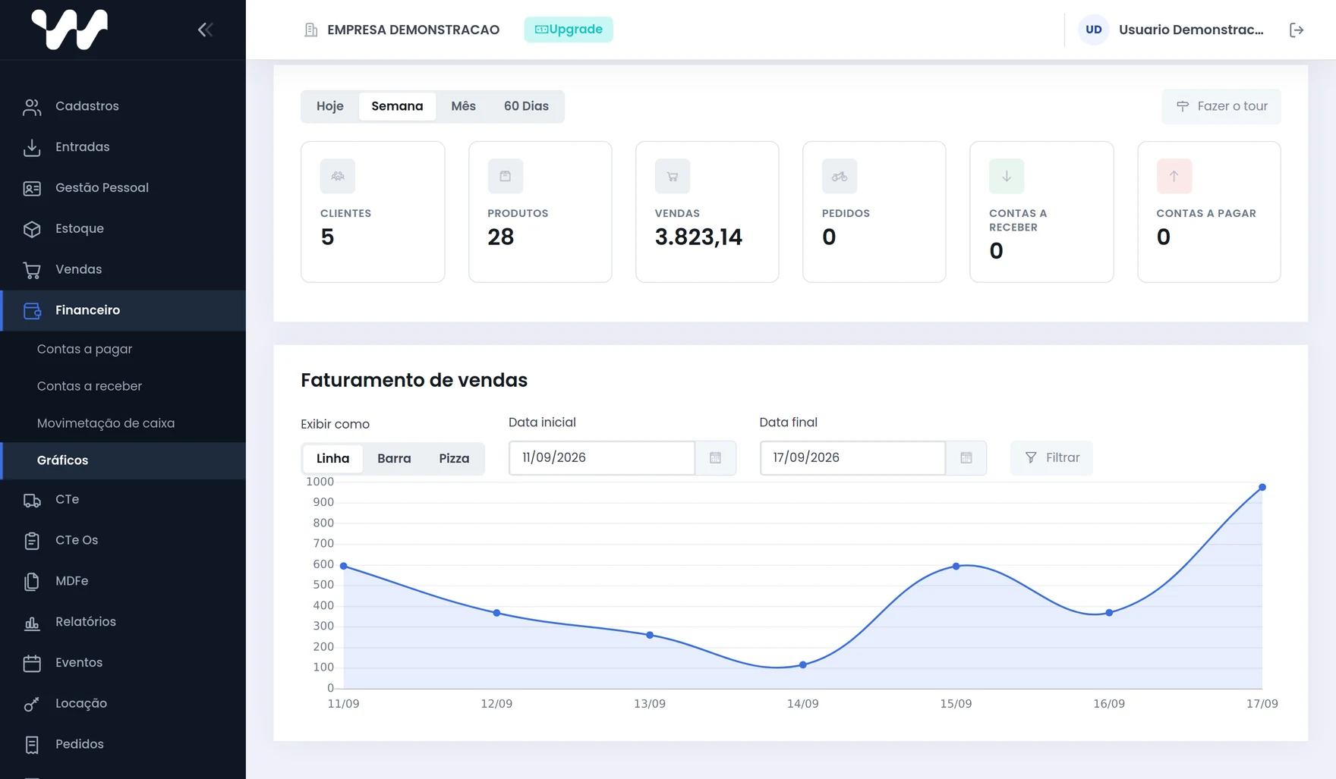This screenshot has width=1336, height=779.
Task: Open Movimetação de caixa submenu item
Action: pos(123,423)
